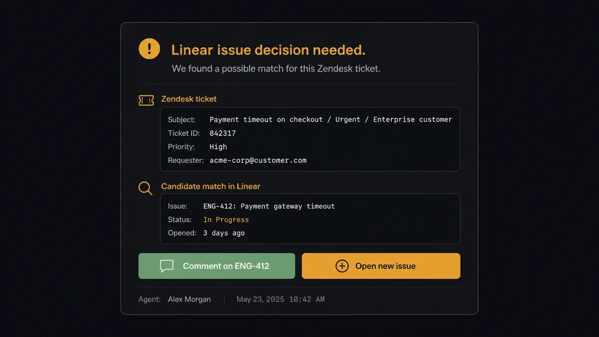Click the In Progress status value
Viewport: 599px width, 337px height.
(x=226, y=220)
